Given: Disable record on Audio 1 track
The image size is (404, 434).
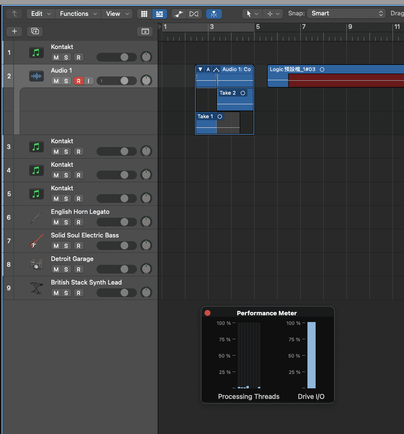Looking at the screenshot, I should [x=79, y=81].
